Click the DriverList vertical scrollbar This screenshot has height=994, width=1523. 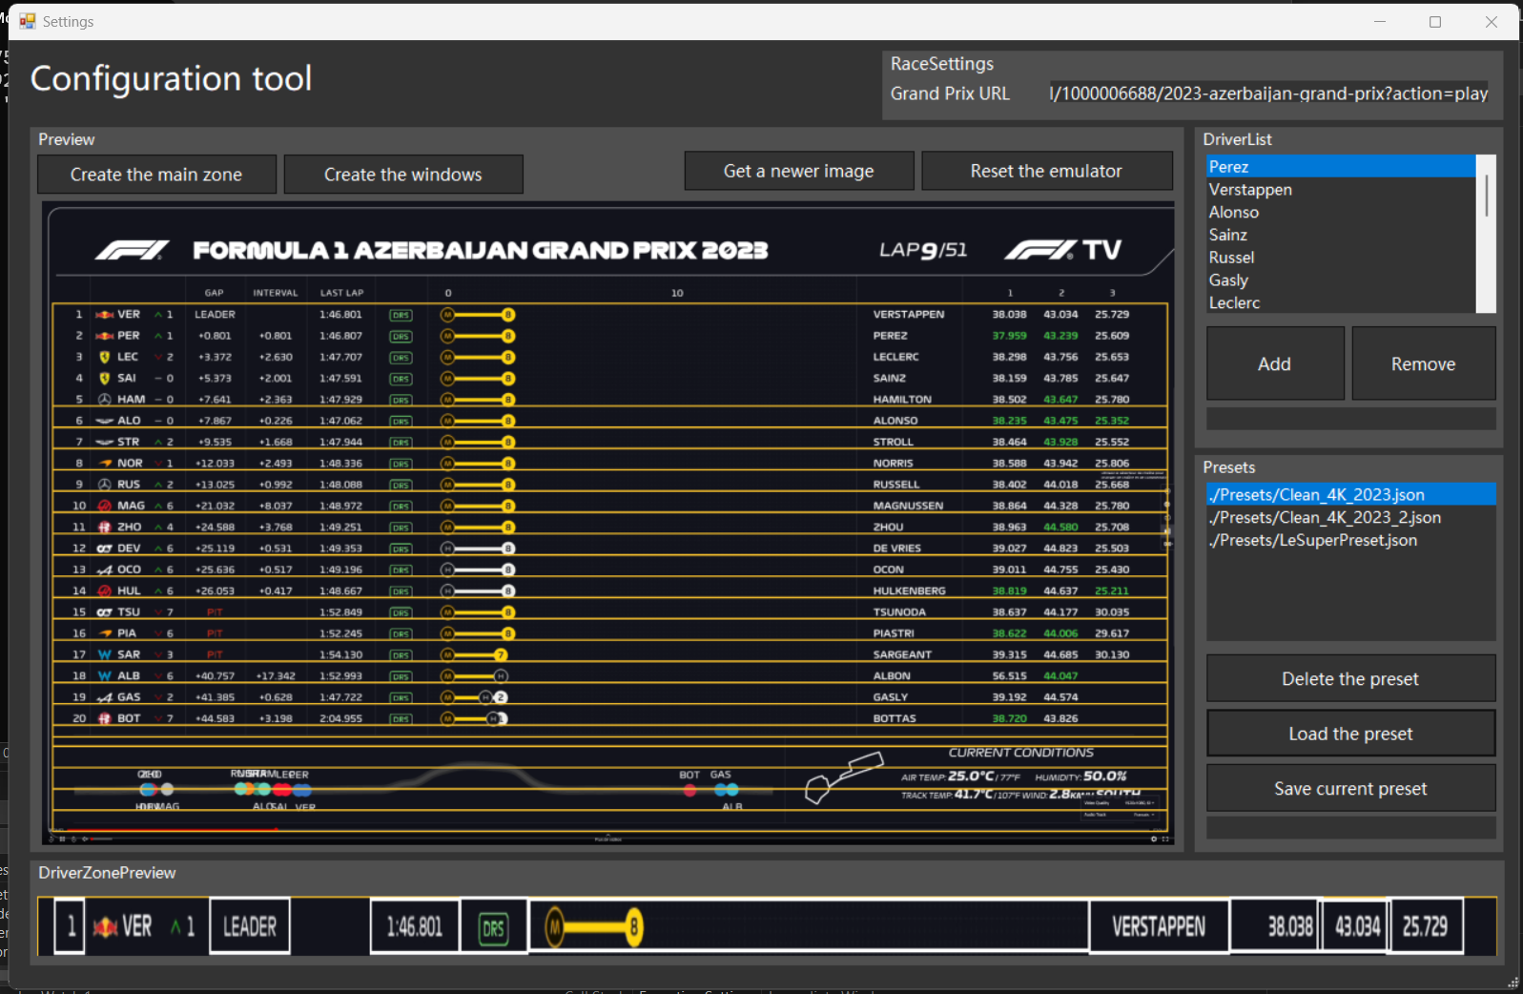click(1486, 234)
